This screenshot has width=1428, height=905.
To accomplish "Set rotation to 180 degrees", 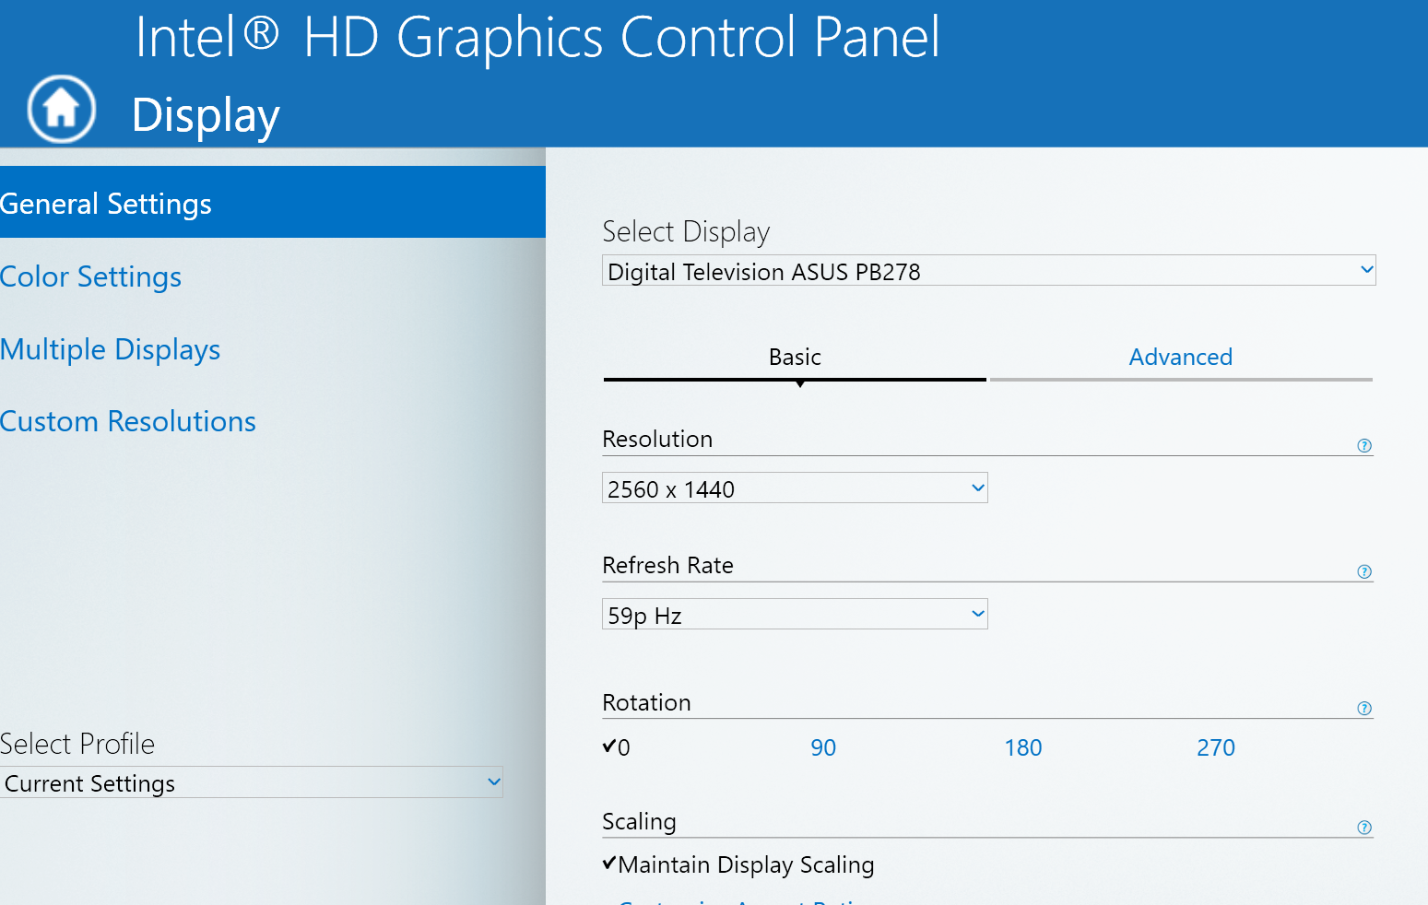I will click(1023, 747).
